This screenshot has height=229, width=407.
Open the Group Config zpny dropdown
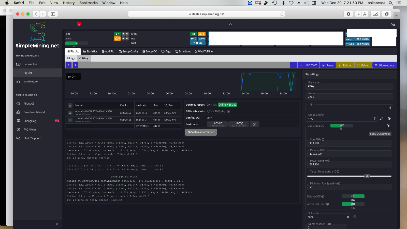(342, 118)
